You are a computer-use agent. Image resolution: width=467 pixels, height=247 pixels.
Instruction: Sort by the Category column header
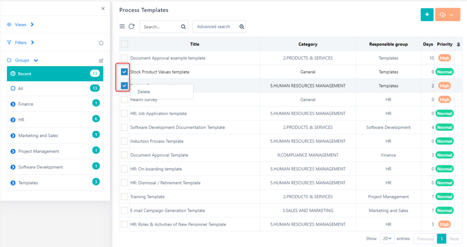click(308, 44)
